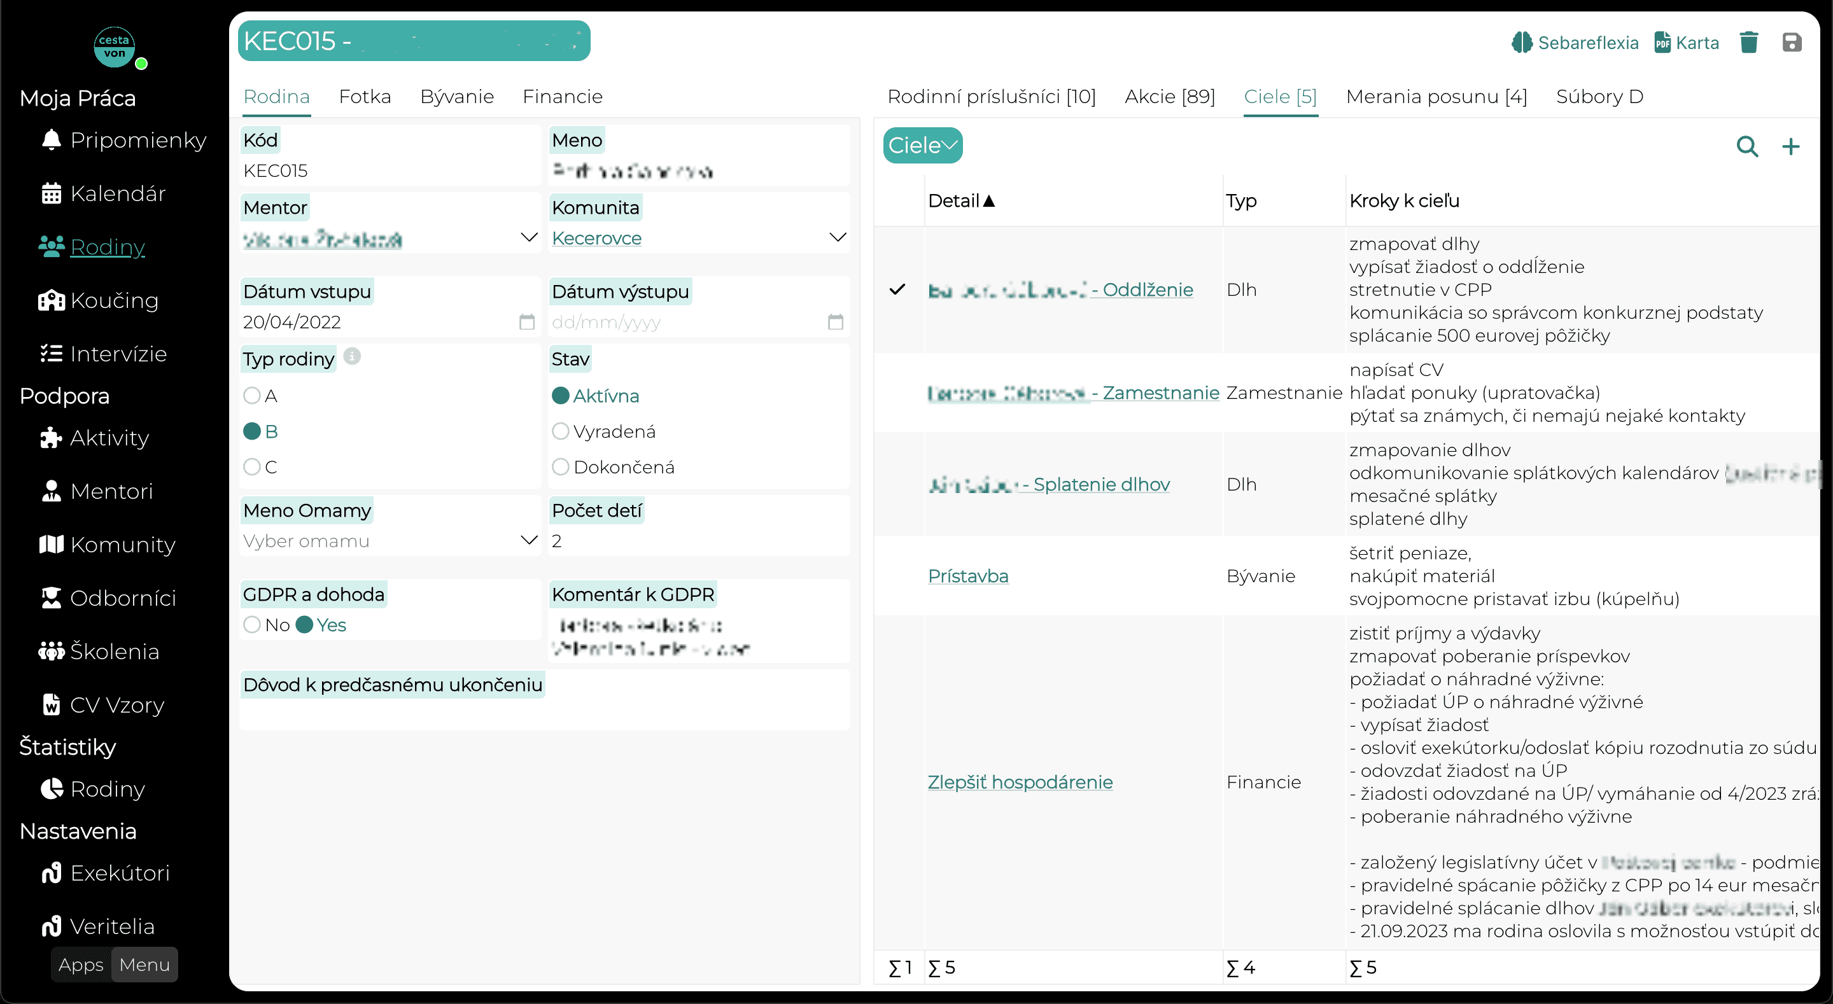Open the Akcie [89] tab
Viewport: 1833px width, 1004px height.
point(1170,97)
